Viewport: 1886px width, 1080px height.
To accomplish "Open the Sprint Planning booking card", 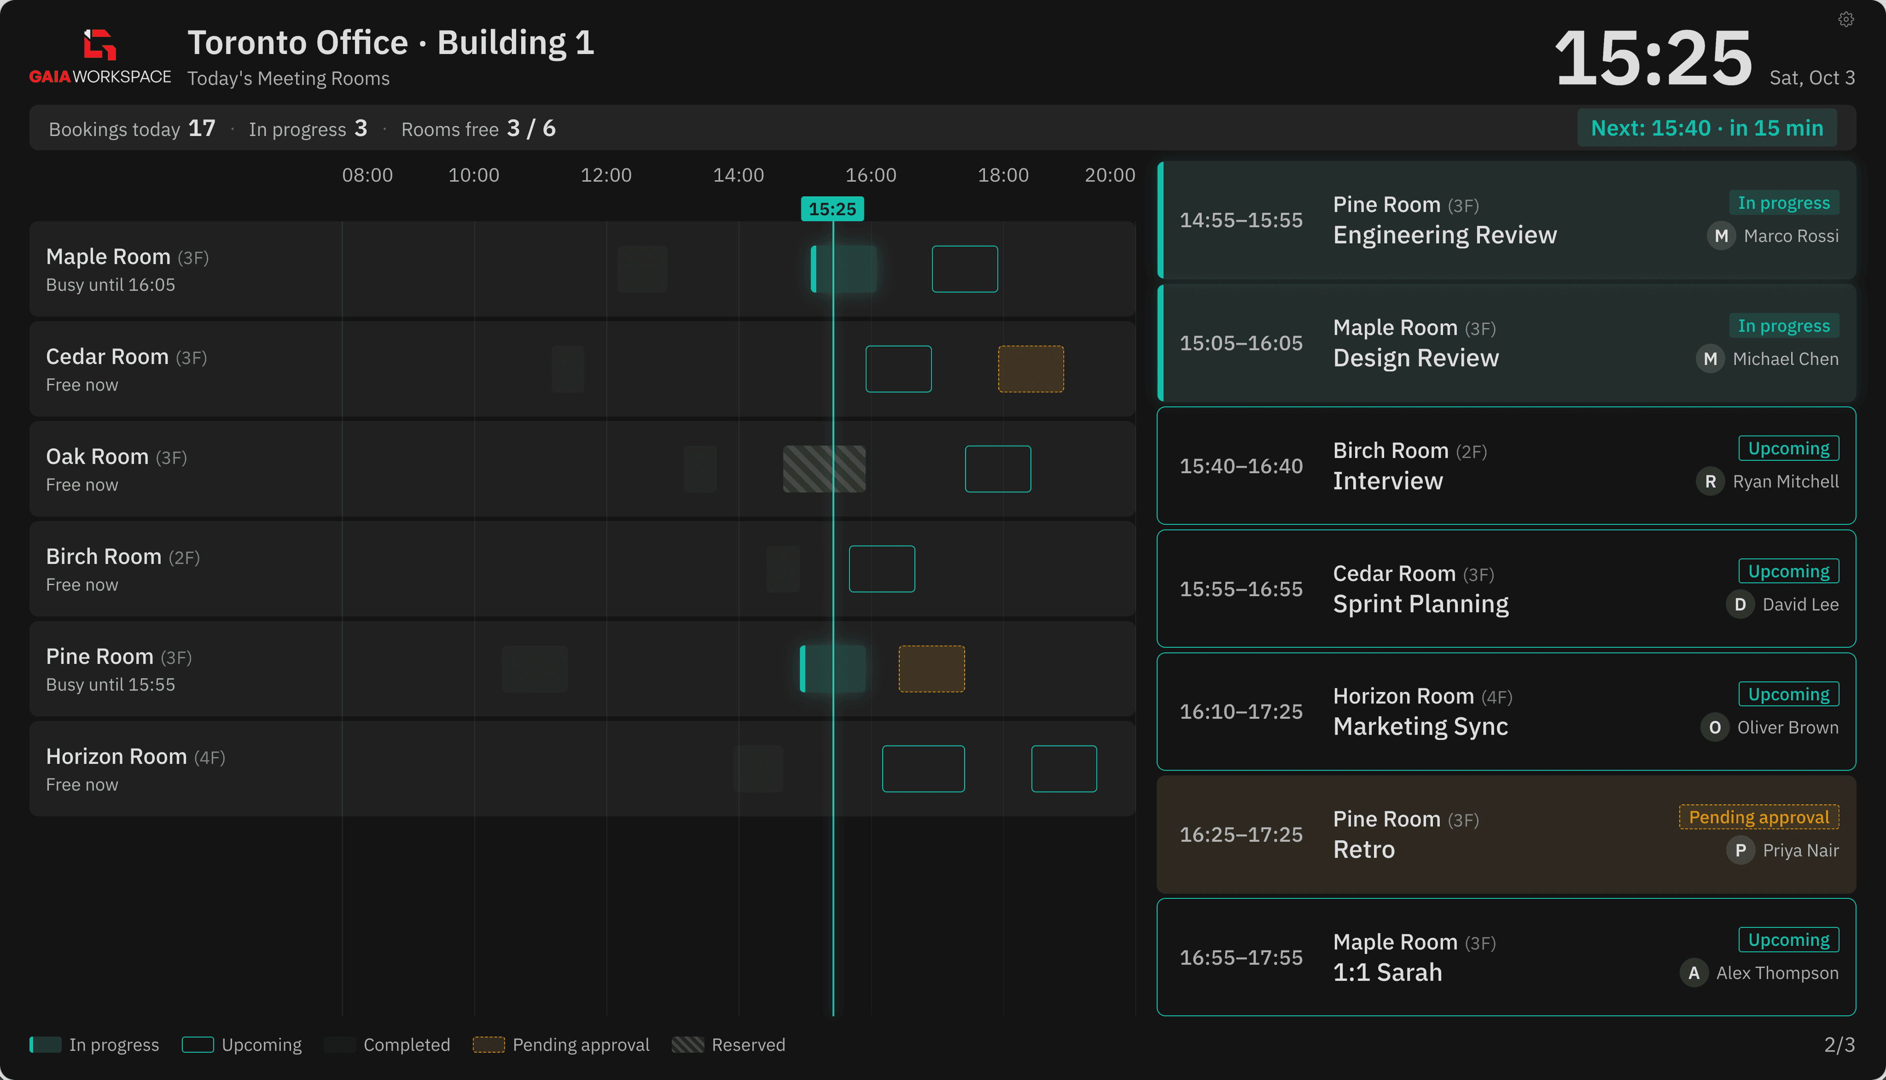I will (x=1506, y=589).
